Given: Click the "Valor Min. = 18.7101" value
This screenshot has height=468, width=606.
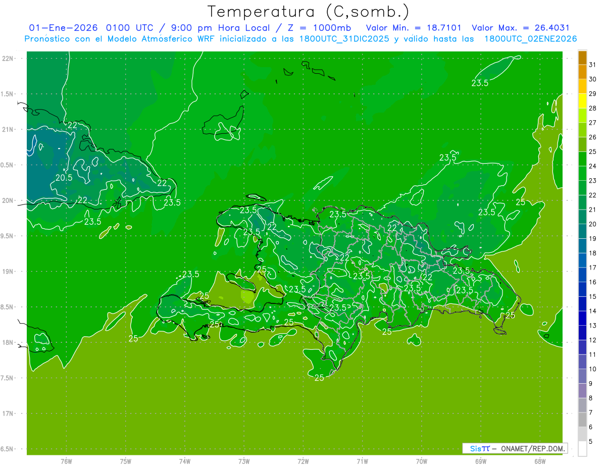Looking at the screenshot, I should tap(414, 28).
